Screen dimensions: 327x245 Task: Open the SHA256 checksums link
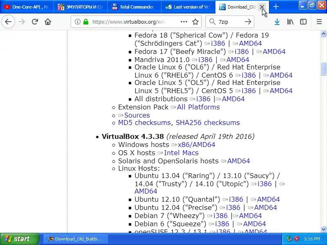208,123
